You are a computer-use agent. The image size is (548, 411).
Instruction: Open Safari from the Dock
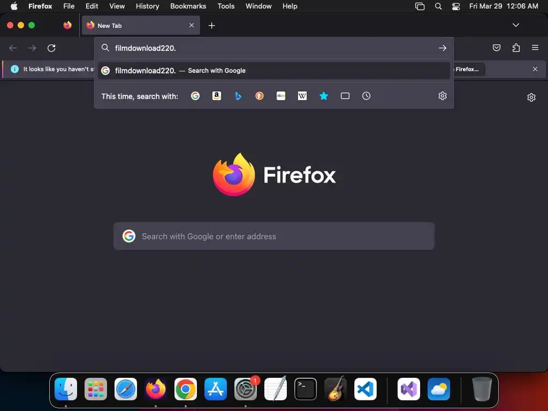pos(126,389)
